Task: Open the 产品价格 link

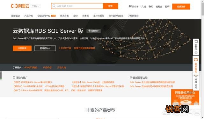Action: pos(47,68)
